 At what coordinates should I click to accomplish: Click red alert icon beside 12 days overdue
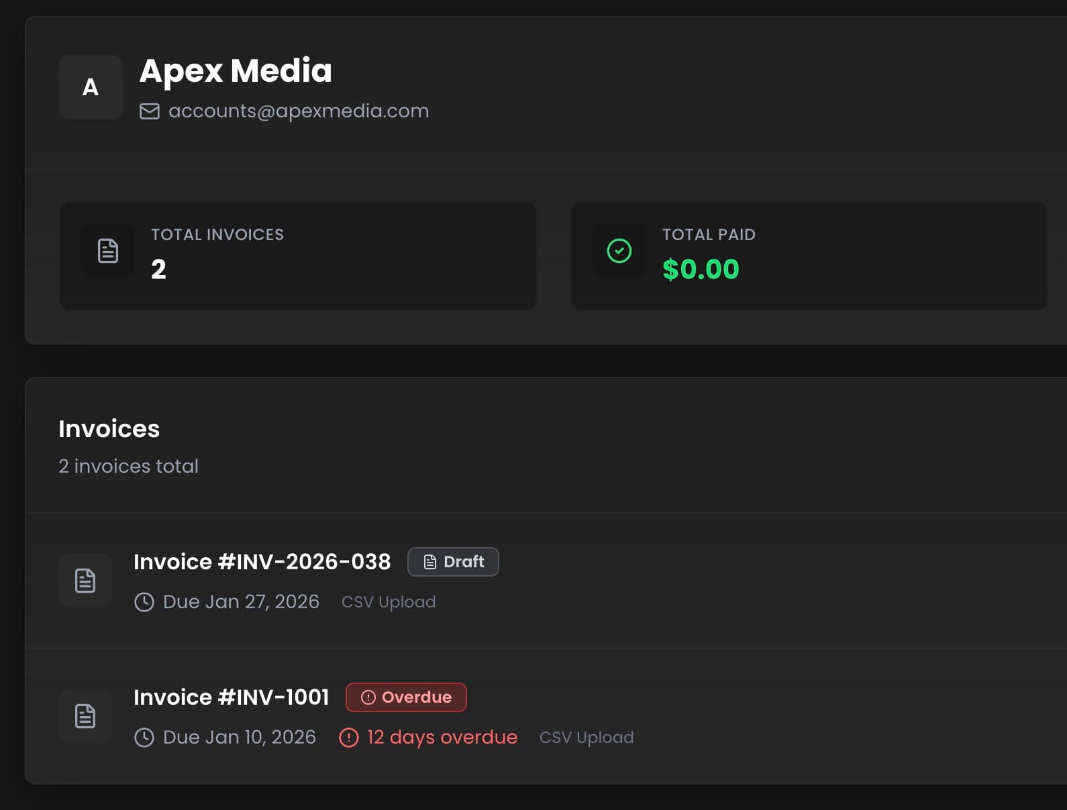coord(349,738)
